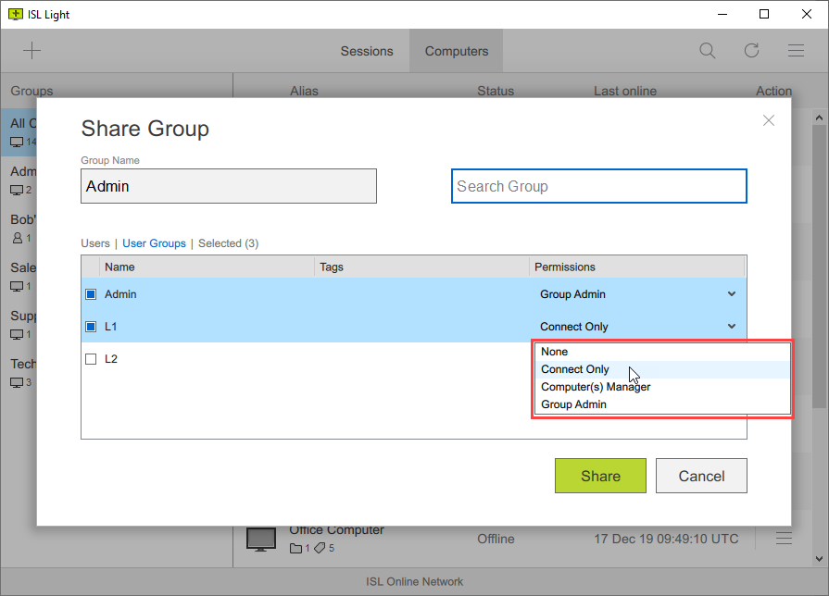Click inside the Search Group field
Viewport: 829px width, 596px height.
click(598, 186)
